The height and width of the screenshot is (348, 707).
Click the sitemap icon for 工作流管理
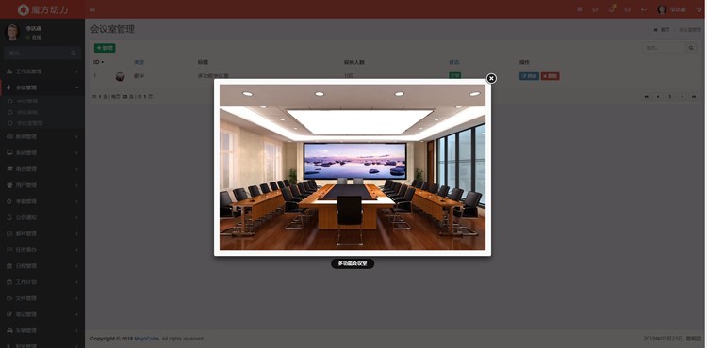[x=9, y=71]
